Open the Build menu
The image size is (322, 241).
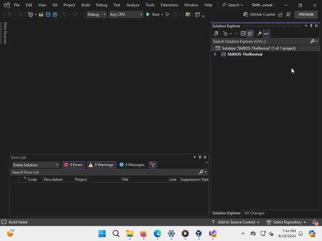(86, 5)
